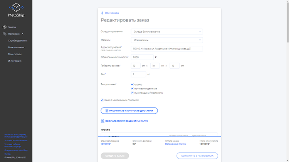Toggle the почтовое отделение checkbox
Screen dimensions: 289x162
pyautogui.click(x=132, y=88)
